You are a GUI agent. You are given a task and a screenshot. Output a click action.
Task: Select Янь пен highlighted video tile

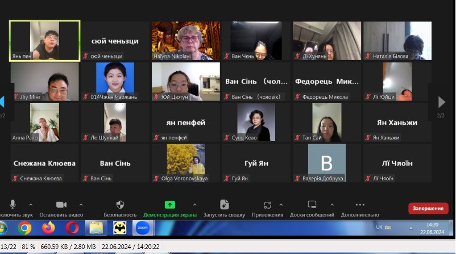coord(45,41)
